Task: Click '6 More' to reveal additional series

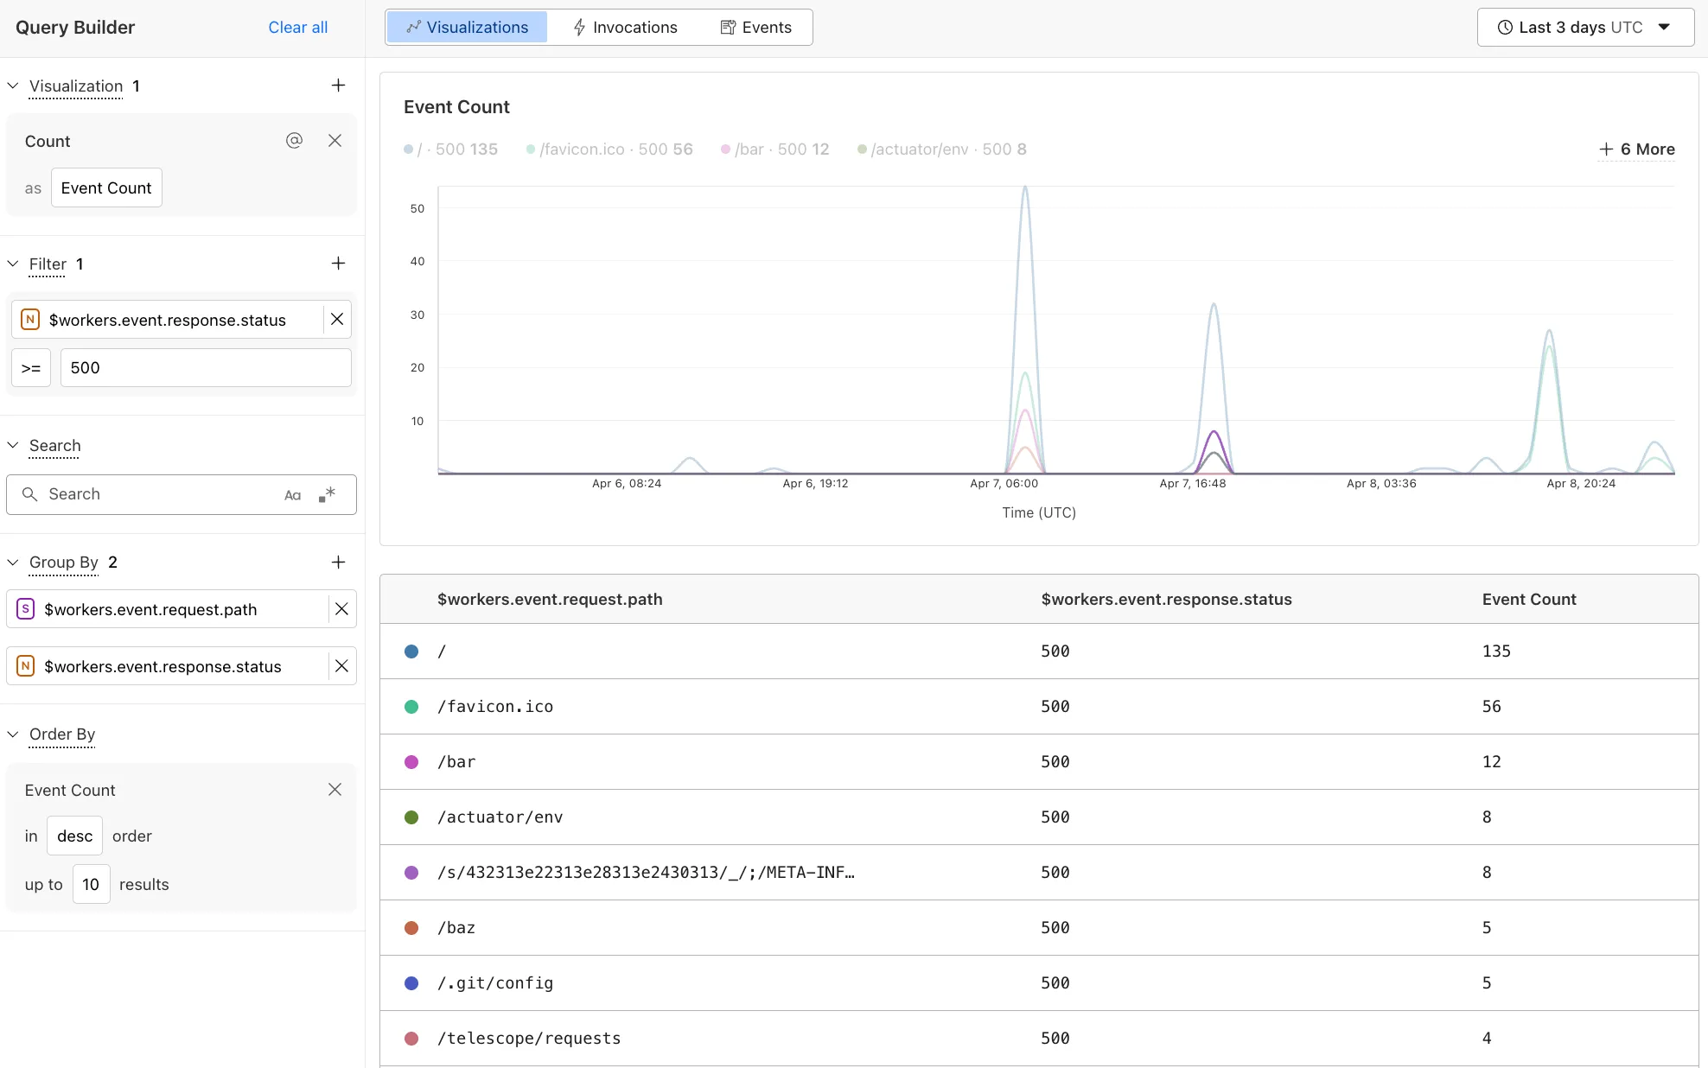Action: pos(1636,149)
